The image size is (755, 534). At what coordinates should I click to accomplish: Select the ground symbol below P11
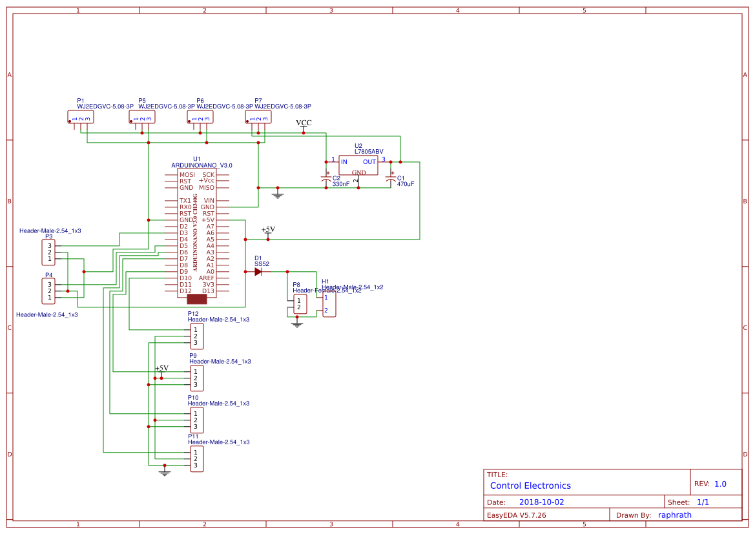165,473
